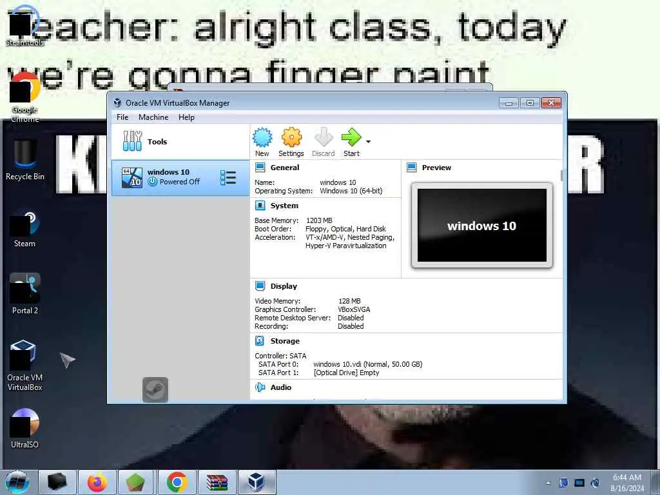Click the System section header
660x495 pixels.
(x=284, y=206)
